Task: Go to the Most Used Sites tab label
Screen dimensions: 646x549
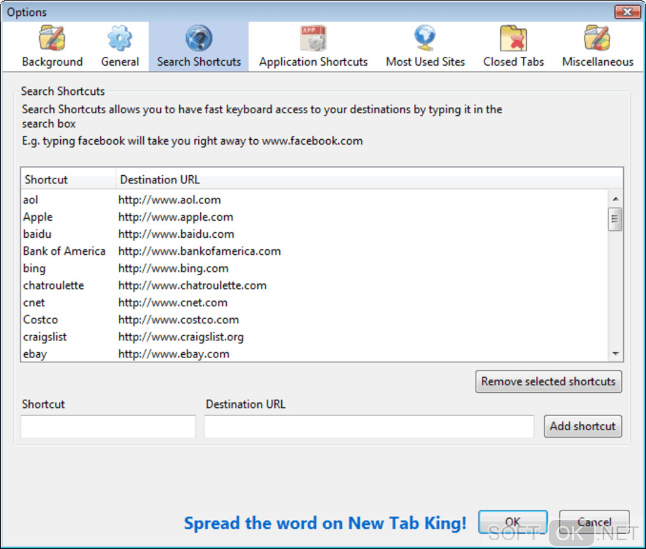Action: pos(425,62)
